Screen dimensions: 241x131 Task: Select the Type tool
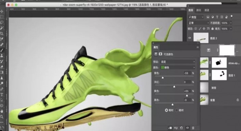2,94
